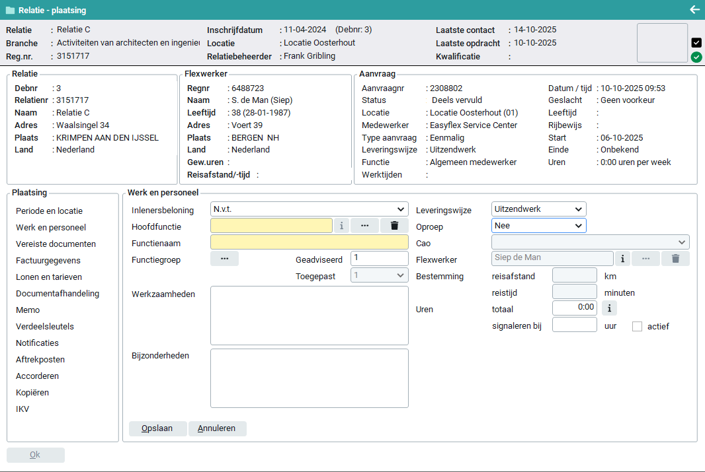Click the back arrow in title bar
Viewport: 705px width, 472px height.
694,10
